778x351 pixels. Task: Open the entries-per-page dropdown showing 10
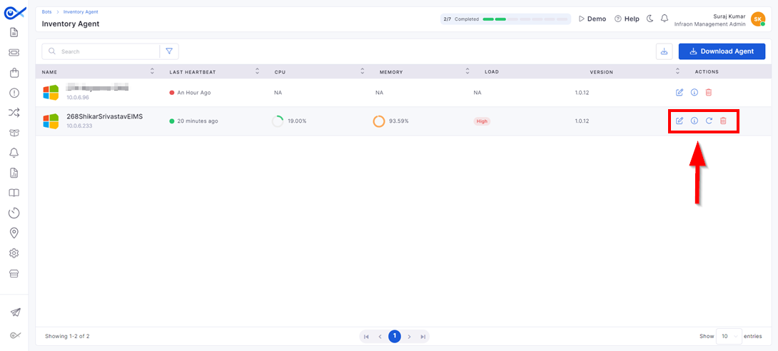point(729,336)
